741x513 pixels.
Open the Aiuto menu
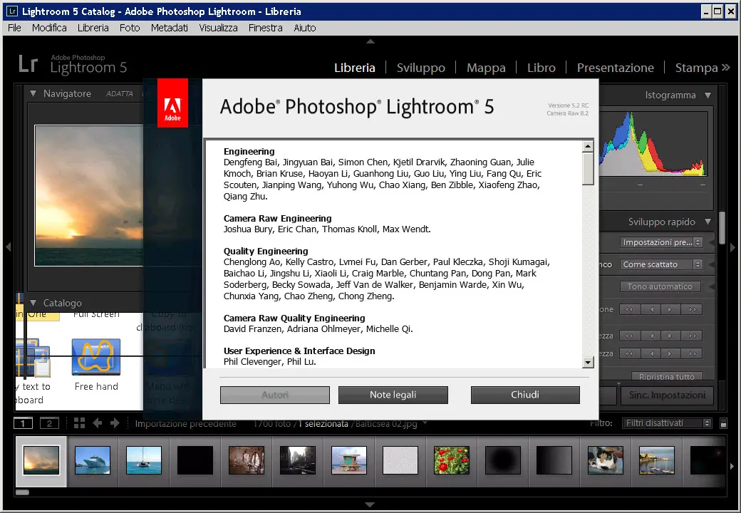pyautogui.click(x=305, y=28)
